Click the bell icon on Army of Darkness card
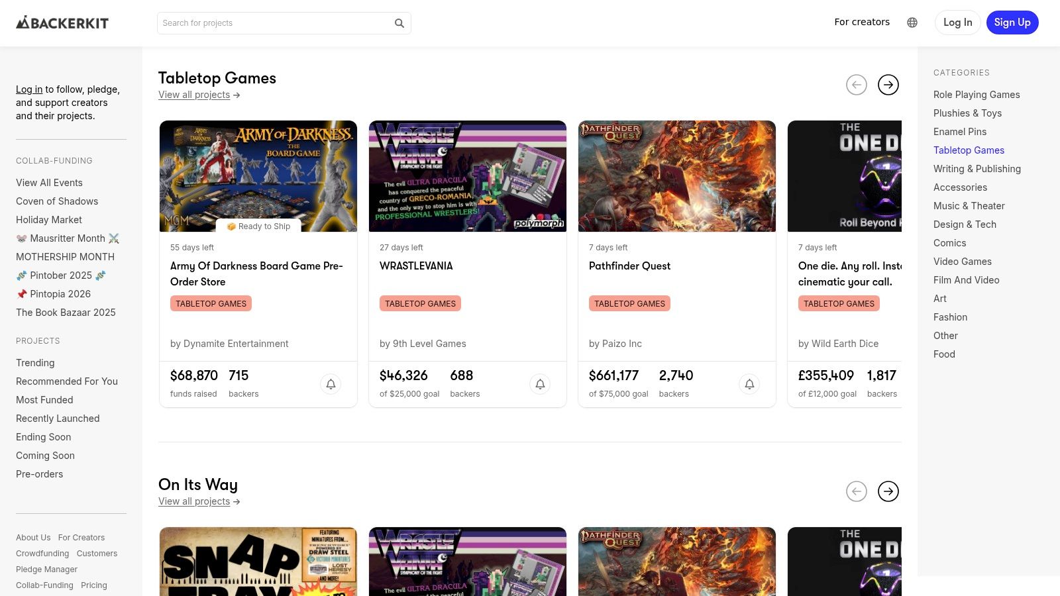Viewport: 1060px width, 596px height. click(331, 384)
